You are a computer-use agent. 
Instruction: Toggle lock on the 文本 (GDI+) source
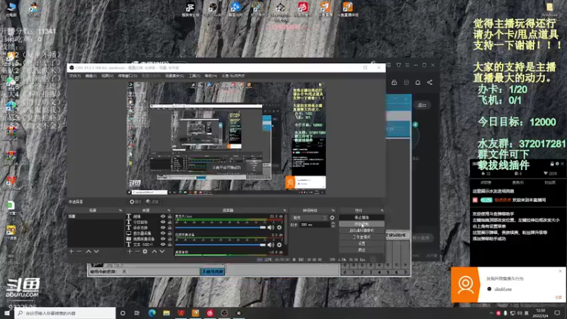coord(169,245)
